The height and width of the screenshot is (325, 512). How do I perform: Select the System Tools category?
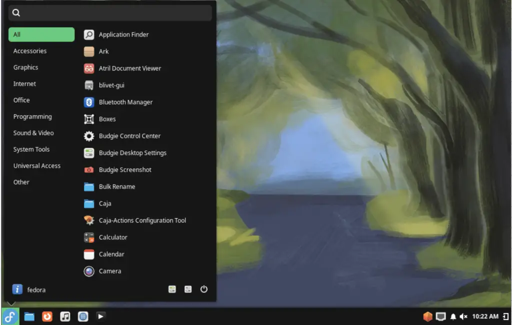pos(41,149)
